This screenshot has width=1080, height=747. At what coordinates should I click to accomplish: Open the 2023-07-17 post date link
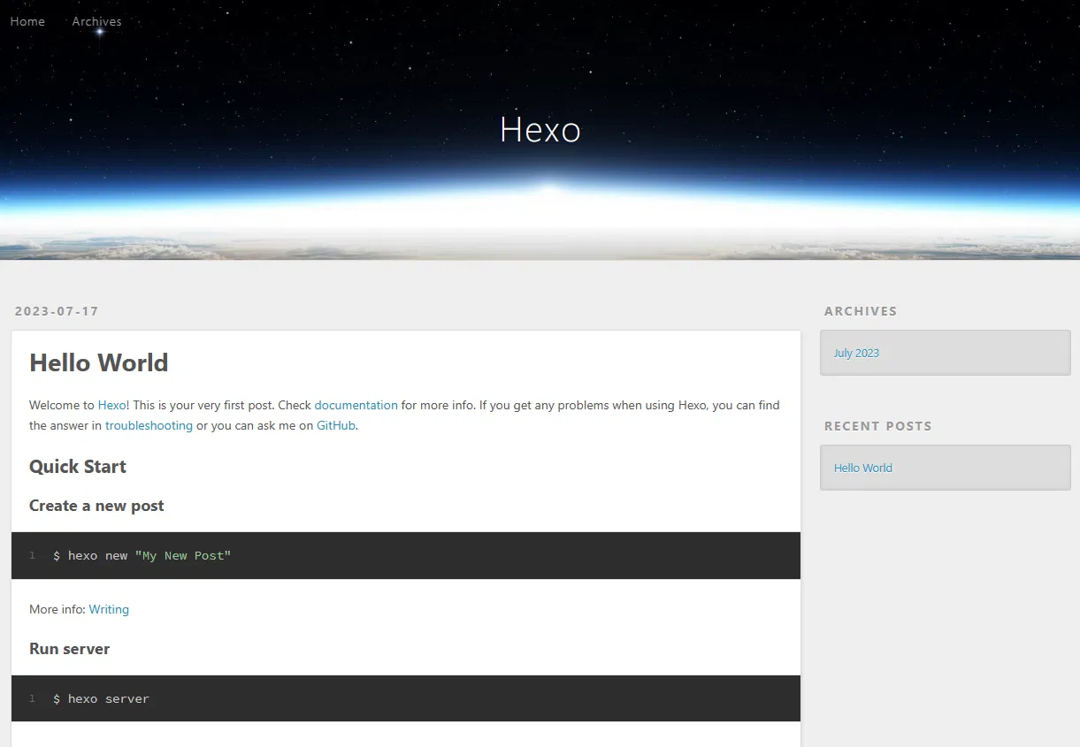pyautogui.click(x=57, y=311)
